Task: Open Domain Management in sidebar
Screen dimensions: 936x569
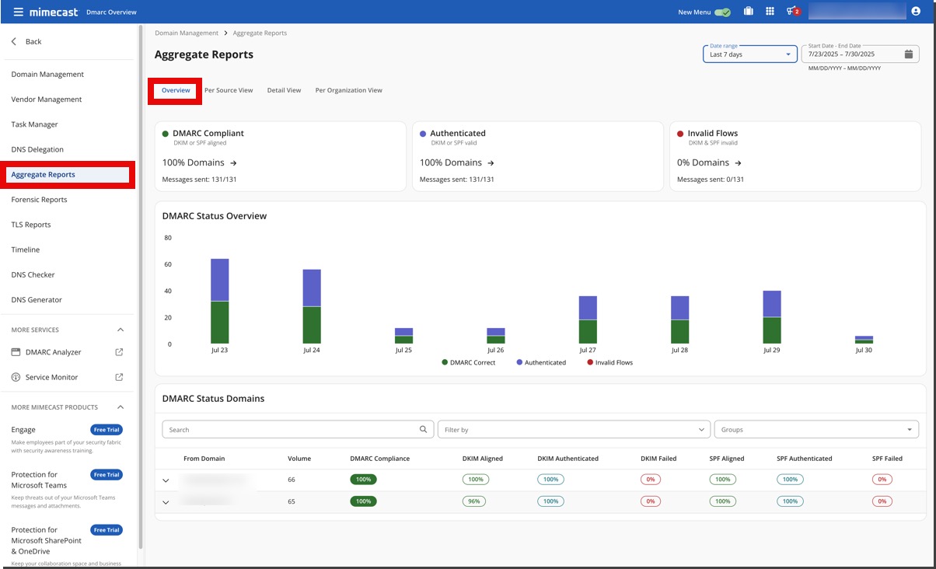Action: 47,75
